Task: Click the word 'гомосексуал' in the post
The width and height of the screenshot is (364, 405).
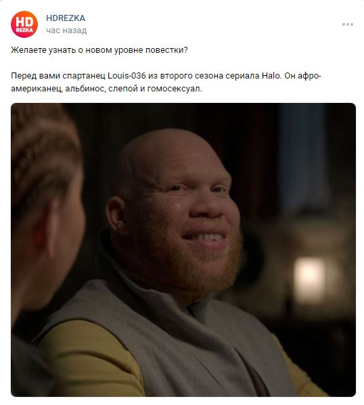Action: 175,89
